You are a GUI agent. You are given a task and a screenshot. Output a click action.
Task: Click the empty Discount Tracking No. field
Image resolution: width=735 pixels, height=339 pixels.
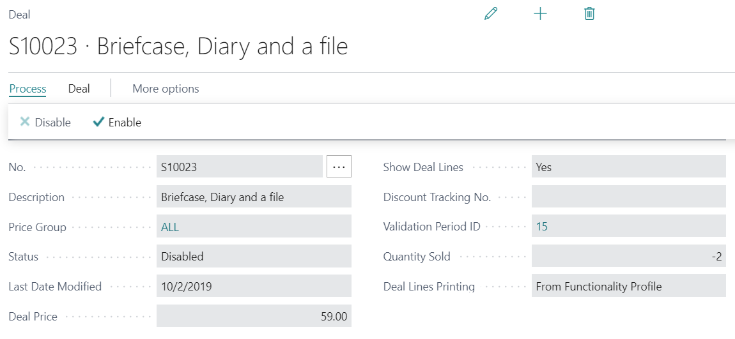(x=628, y=197)
